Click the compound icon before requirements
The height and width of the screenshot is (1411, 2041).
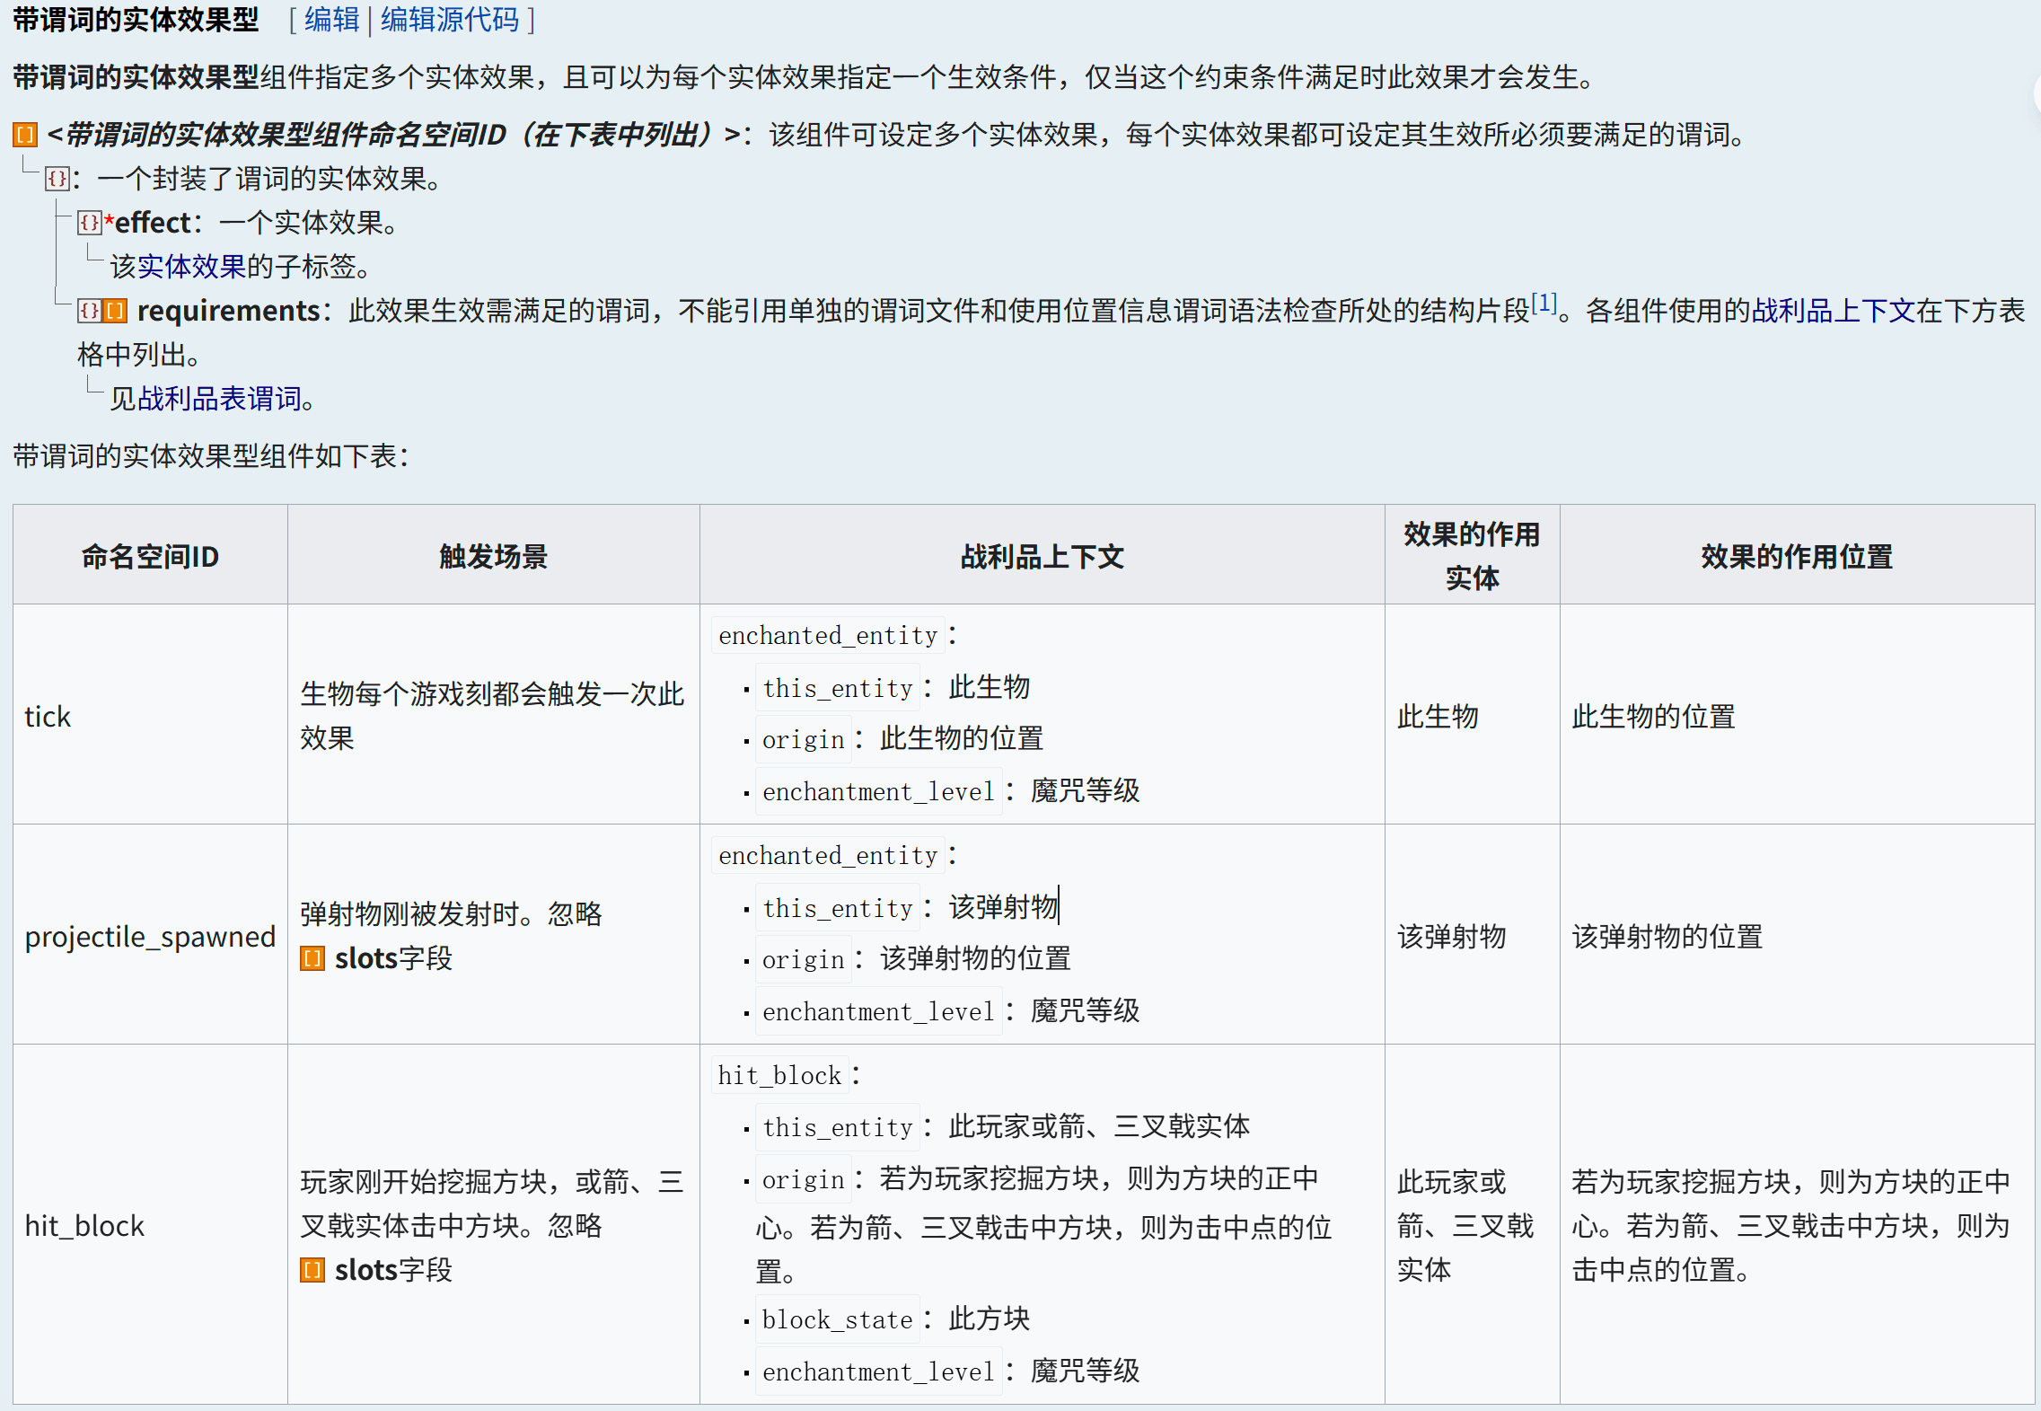90,311
